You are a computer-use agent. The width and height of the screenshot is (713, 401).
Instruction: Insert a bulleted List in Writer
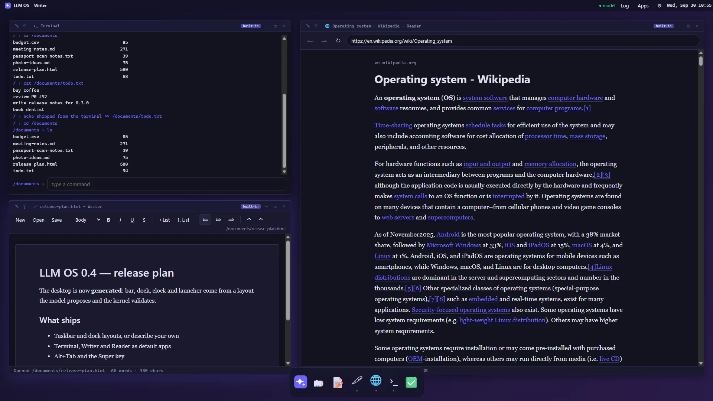(165, 220)
